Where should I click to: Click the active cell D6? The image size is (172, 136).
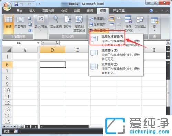[53, 64]
